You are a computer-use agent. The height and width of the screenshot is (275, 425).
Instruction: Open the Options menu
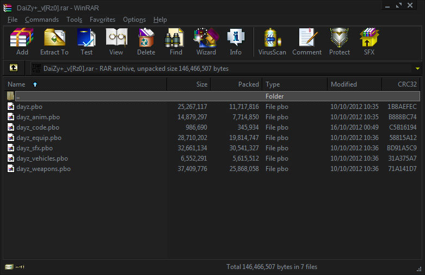click(134, 20)
